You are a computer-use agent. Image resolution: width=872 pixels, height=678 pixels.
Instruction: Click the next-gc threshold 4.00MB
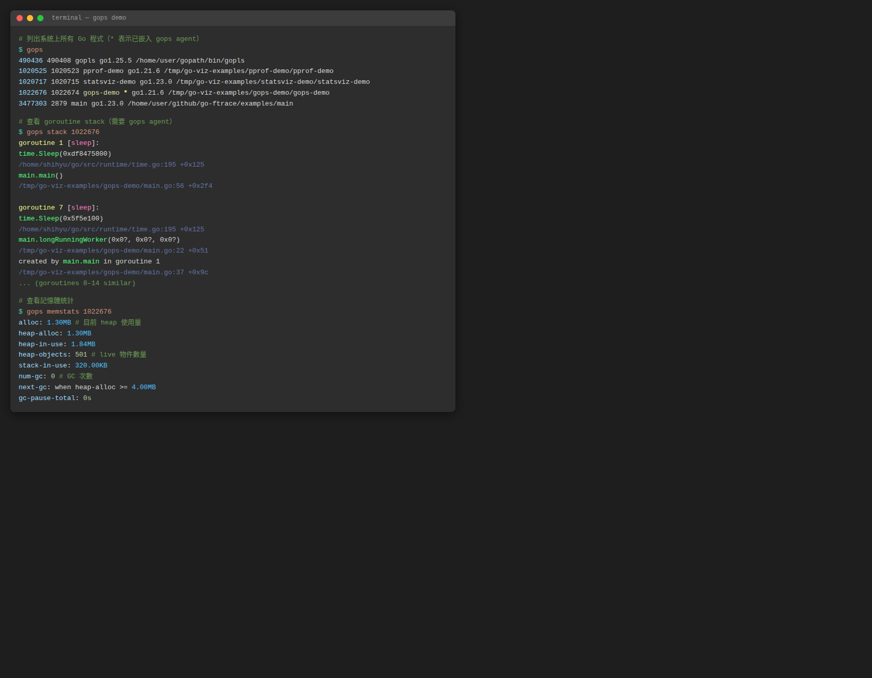point(143,388)
